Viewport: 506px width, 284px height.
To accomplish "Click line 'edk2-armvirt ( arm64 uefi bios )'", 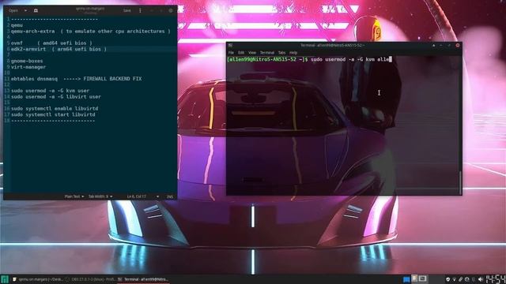I will [x=59, y=49].
